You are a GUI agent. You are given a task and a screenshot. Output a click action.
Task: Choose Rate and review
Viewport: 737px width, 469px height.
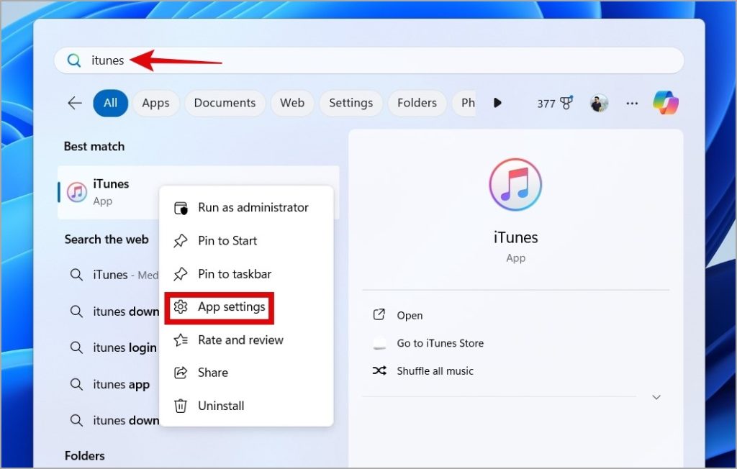[246, 340]
